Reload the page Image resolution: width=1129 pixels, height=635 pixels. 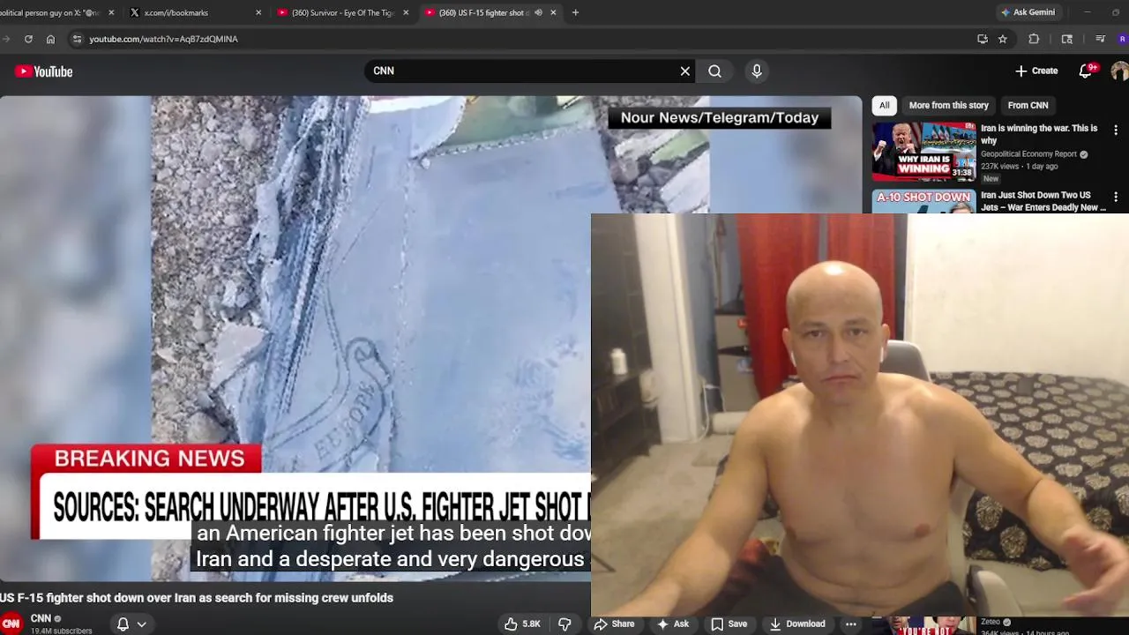coord(28,39)
